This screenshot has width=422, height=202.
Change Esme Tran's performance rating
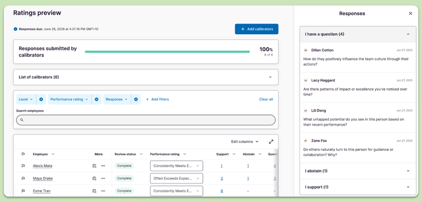click(x=176, y=191)
